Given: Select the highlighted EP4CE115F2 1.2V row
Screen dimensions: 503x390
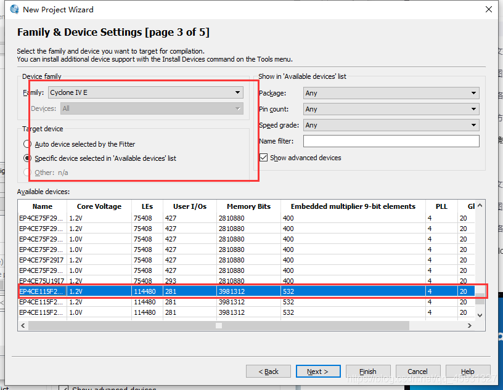Looking at the screenshot, I should [247, 291].
